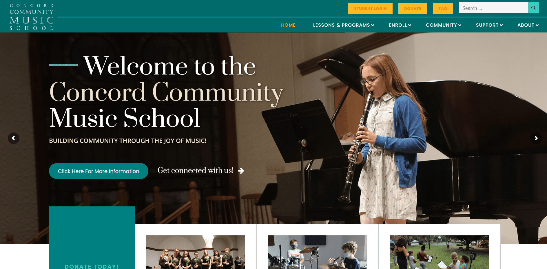Screen dimensions: 547x269
Task: Click the search magnifier icon button
Action: pyautogui.click(x=533, y=8)
